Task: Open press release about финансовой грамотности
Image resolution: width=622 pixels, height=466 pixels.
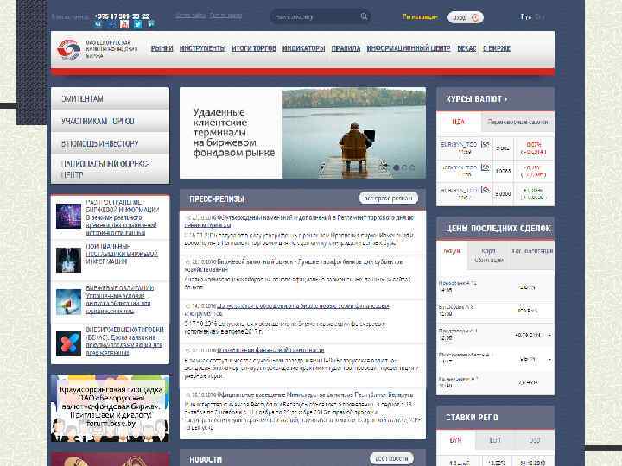Action: [x=270, y=350]
